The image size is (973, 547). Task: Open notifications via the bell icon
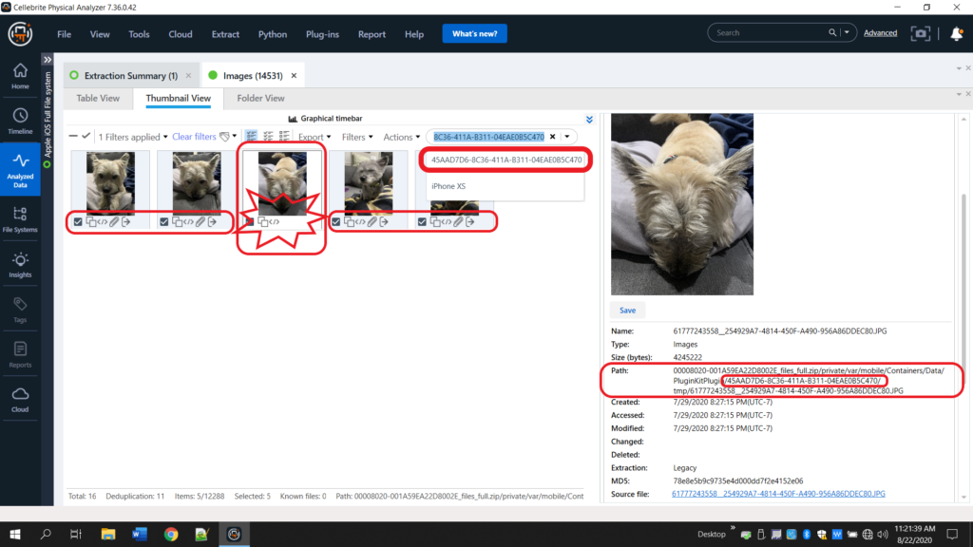point(956,33)
